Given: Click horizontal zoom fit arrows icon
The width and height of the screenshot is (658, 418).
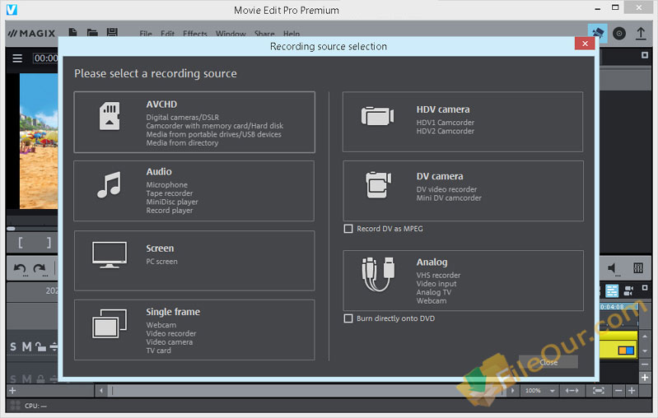Looking at the screenshot, I should pyautogui.click(x=572, y=391).
